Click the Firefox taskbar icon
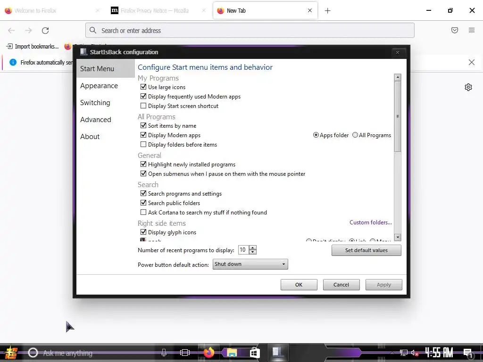This screenshot has height=362, width=483. 209,353
